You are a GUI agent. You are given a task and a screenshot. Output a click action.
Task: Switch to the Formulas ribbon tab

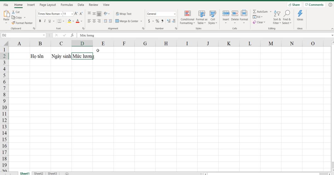tap(67, 5)
